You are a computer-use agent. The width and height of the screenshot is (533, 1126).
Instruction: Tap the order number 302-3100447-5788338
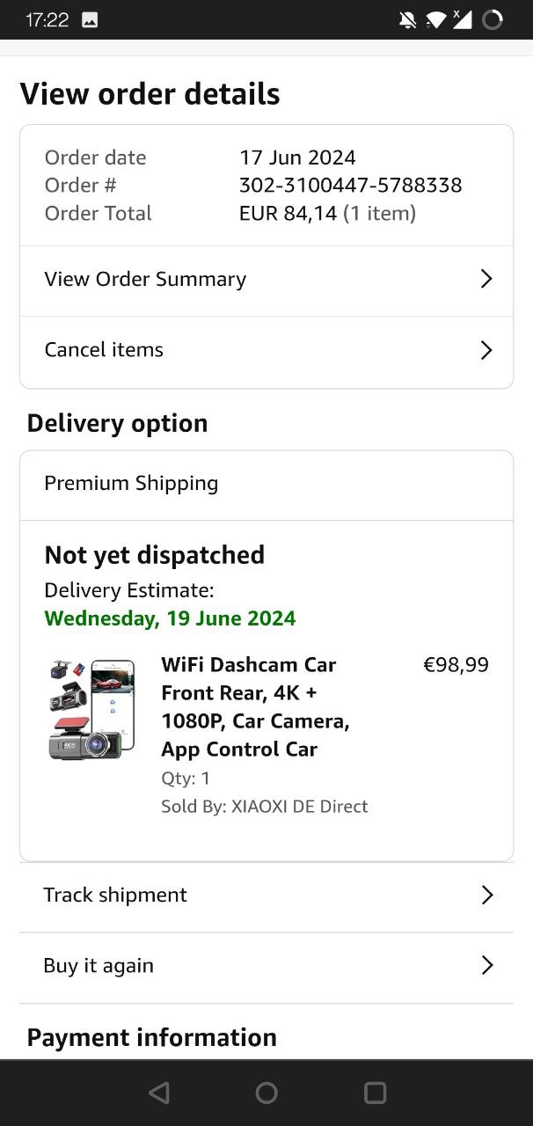[x=350, y=186]
